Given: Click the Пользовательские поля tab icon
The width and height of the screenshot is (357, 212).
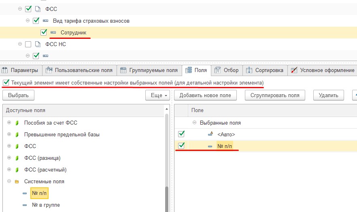Looking at the screenshot, I should click(49, 70).
